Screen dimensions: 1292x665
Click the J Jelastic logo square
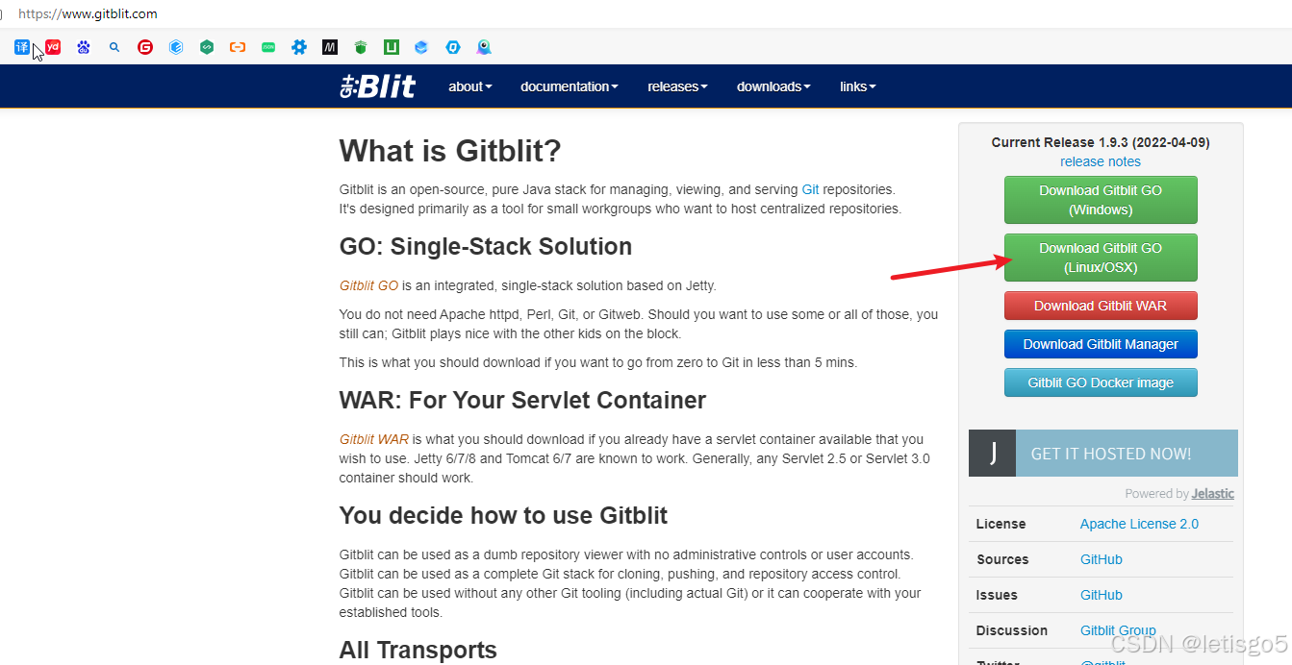coord(992,454)
